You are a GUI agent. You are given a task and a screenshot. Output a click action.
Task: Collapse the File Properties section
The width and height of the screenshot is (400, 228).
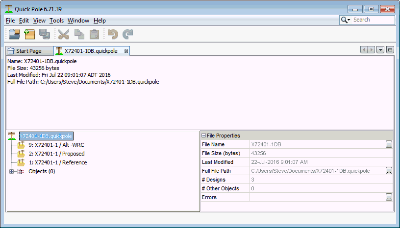pos(203,136)
